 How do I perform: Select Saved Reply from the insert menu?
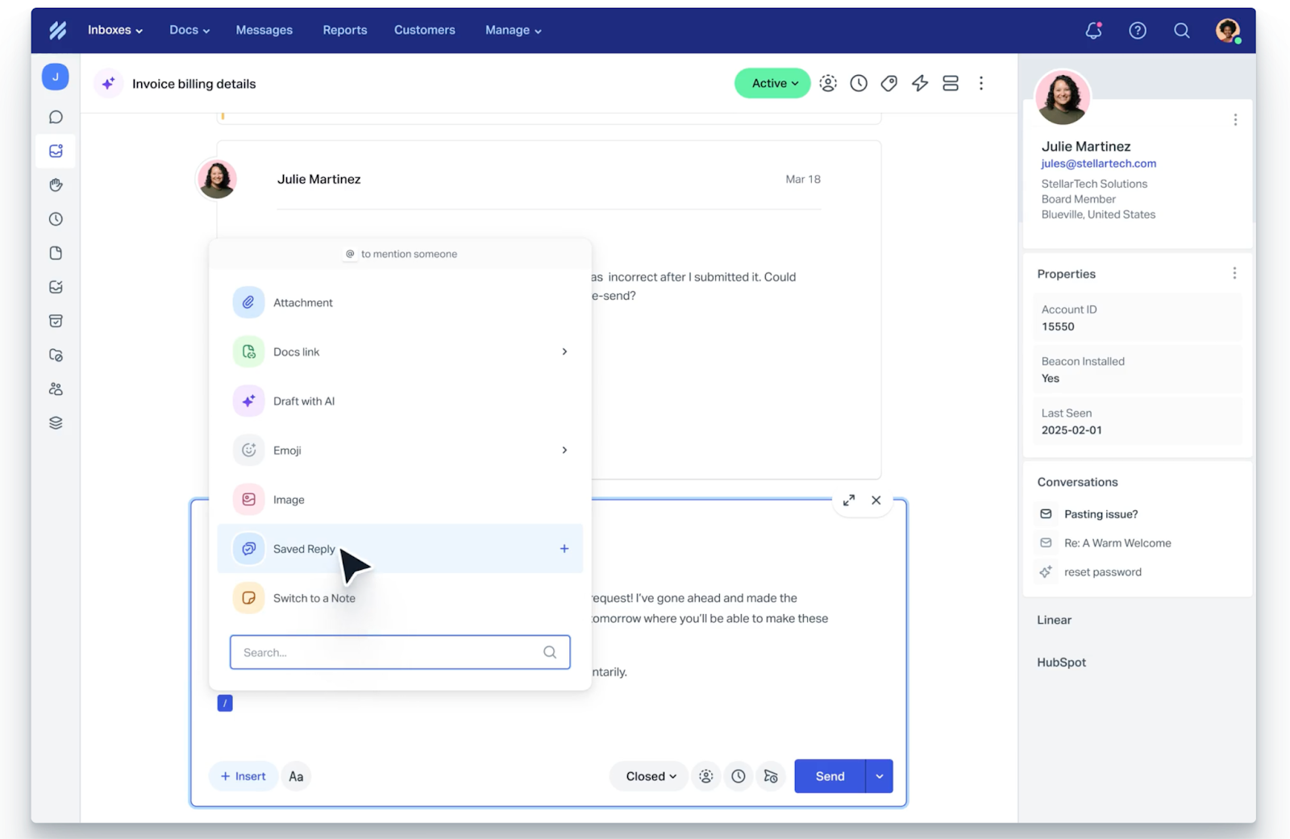[x=304, y=549]
